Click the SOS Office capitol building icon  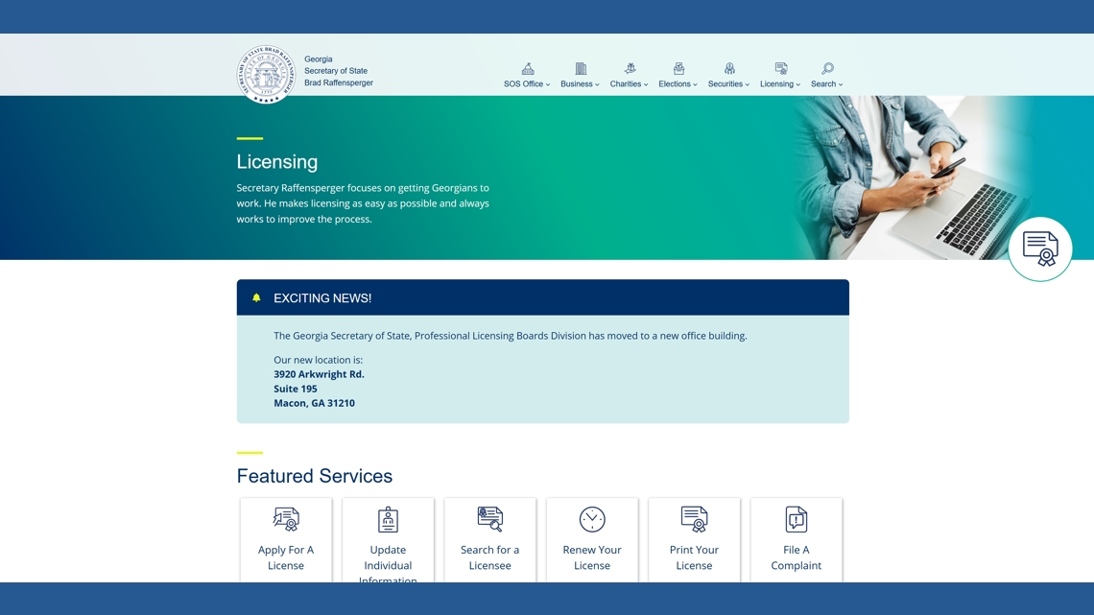[527, 68]
